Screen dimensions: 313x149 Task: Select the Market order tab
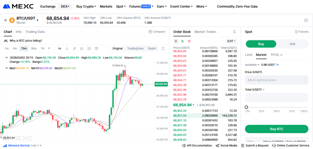261,55
